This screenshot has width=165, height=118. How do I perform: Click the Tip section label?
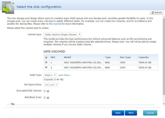click(13, 104)
